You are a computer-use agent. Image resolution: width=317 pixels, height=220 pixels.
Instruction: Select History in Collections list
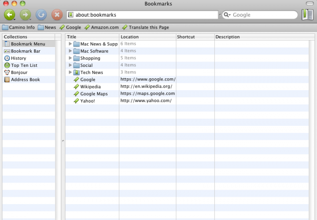(x=18, y=58)
